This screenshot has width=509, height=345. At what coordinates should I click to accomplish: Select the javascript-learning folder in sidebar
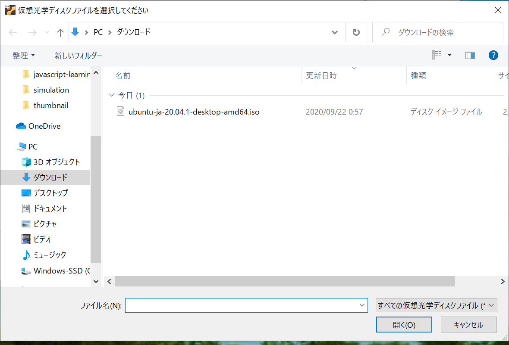[56, 75]
